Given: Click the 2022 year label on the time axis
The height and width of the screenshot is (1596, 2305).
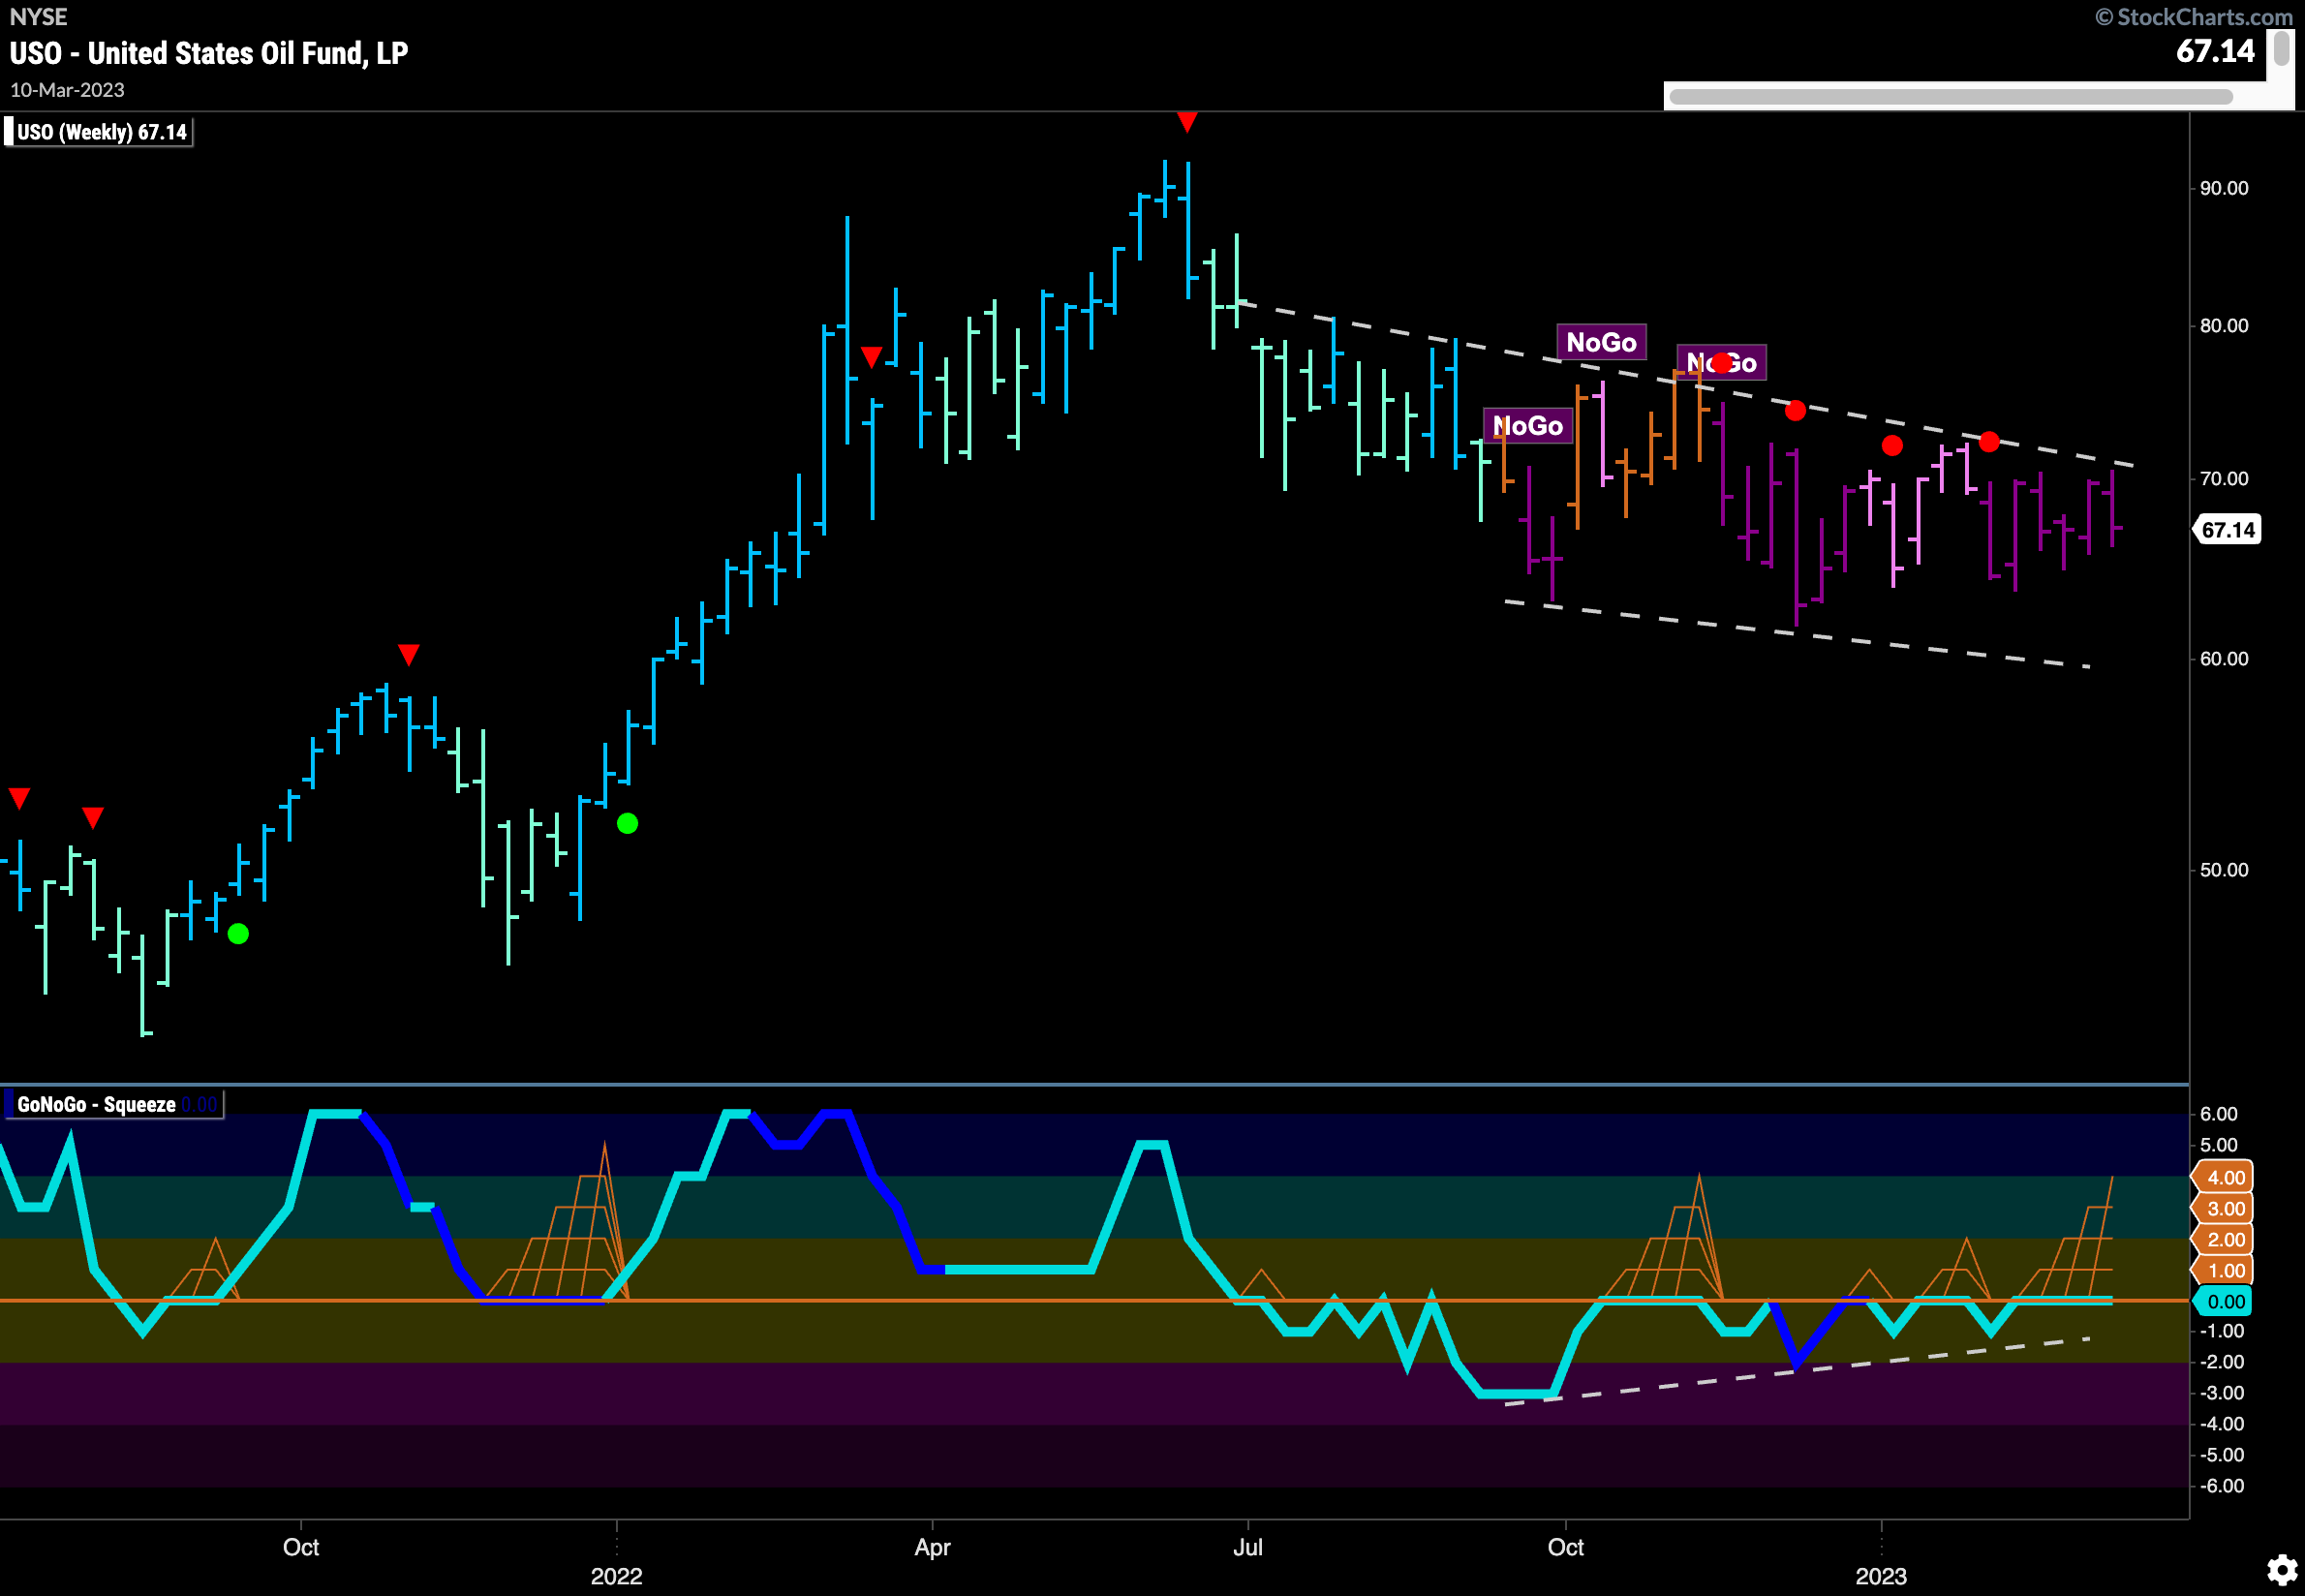Looking at the screenshot, I should point(616,1576).
